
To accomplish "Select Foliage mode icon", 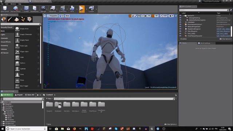I will [x=23, y=19].
